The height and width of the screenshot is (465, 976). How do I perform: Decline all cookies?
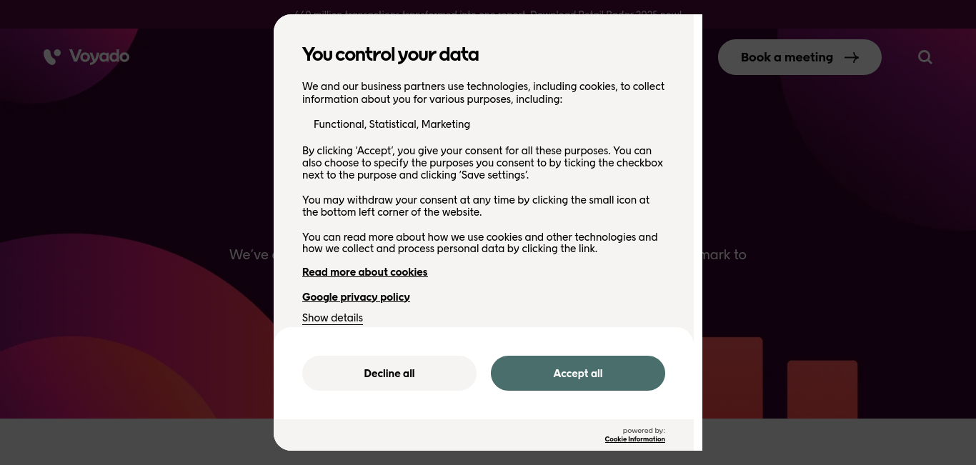point(389,373)
